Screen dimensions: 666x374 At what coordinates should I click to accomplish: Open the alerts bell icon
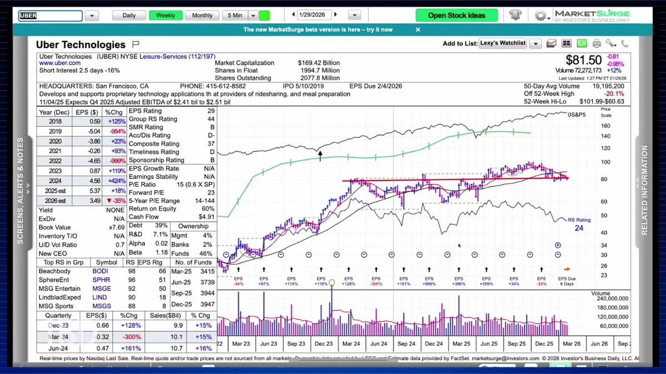pos(515,15)
